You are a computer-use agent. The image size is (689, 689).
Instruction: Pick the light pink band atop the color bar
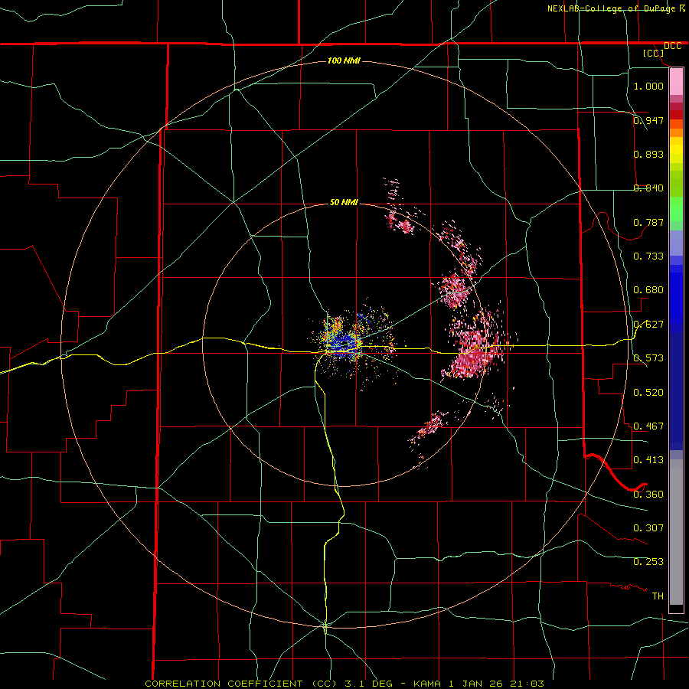pos(676,81)
